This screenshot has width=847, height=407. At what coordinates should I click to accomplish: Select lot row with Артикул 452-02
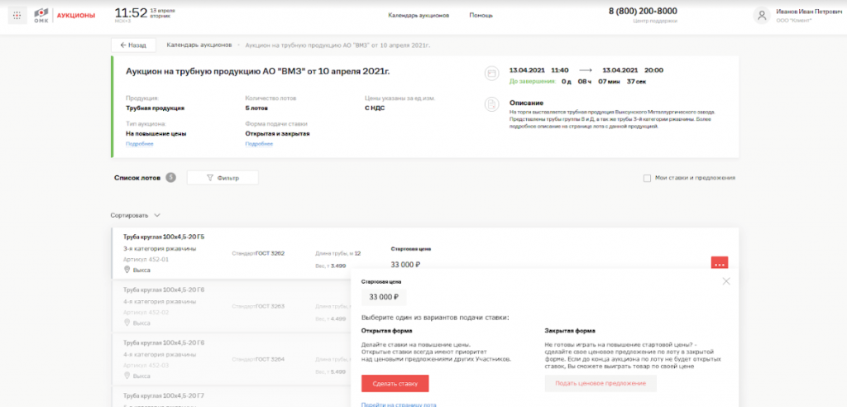tap(231, 306)
